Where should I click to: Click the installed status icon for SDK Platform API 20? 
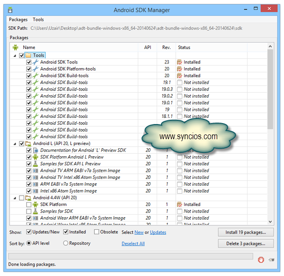coord(179,205)
